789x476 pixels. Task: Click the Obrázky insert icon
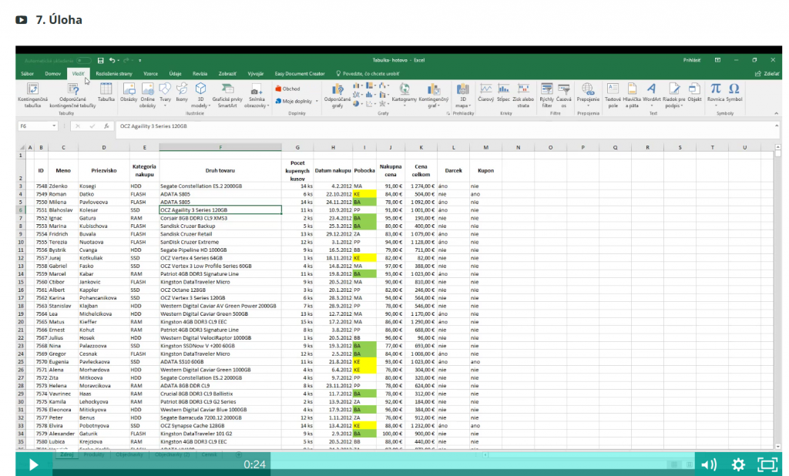(x=129, y=92)
